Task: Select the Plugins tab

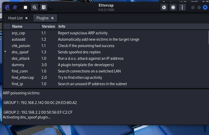Action: 42,18
